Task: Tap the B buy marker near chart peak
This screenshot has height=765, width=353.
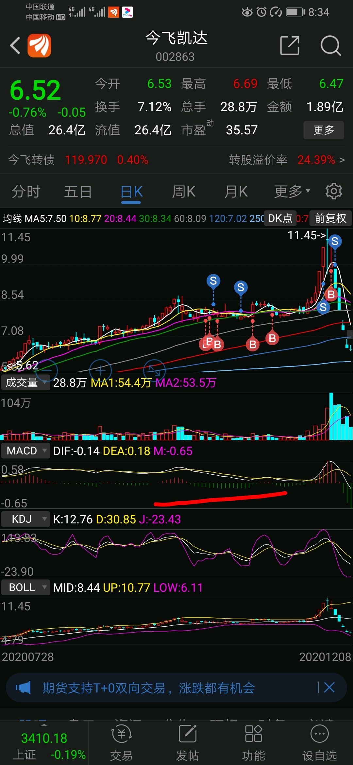Action: (x=331, y=295)
